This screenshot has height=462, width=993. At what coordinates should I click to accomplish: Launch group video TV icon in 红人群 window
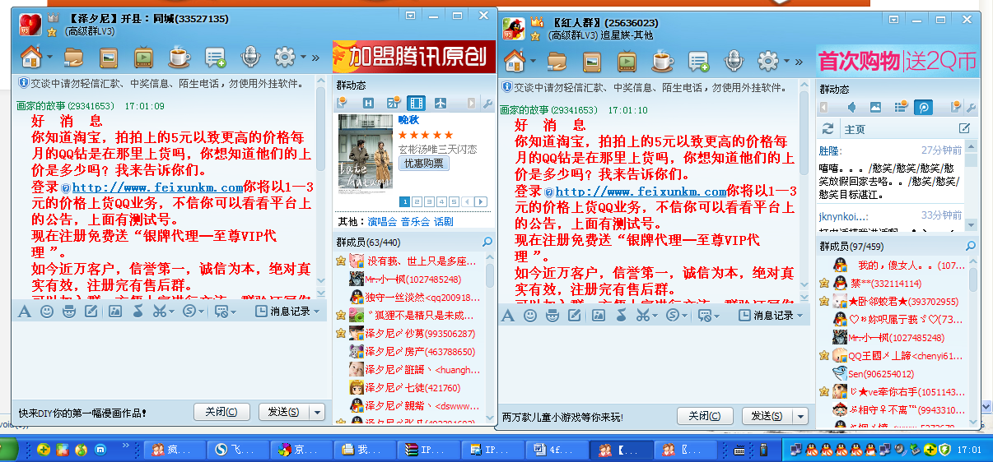pyautogui.click(x=627, y=62)
